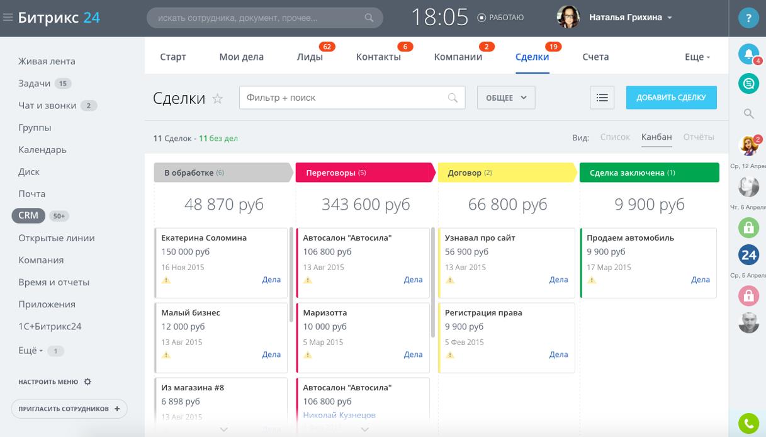Click the Пригласить сотрудников button
The height and width of the screenshot is (437, 766).
click(x=69, y=409)
